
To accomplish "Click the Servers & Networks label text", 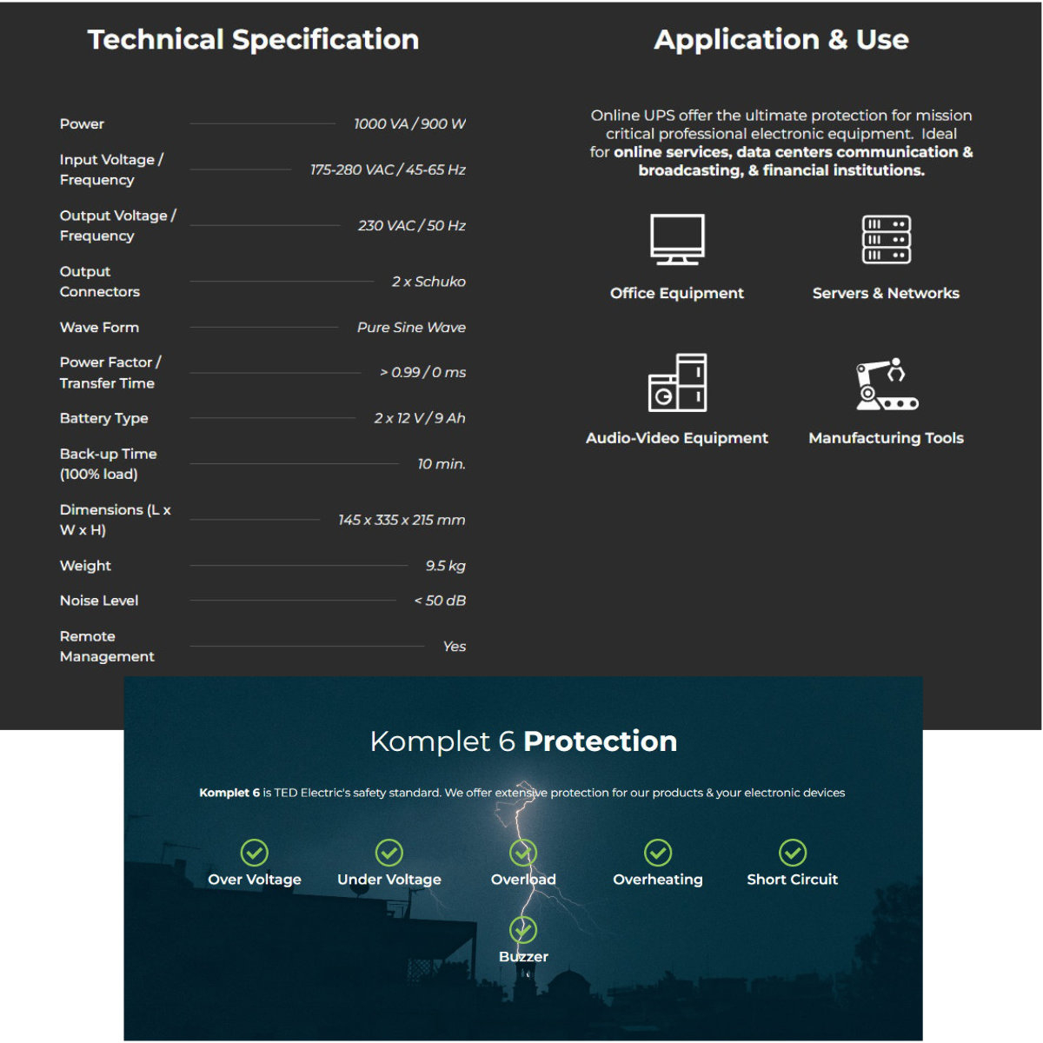I will pyautogui.click(x=886, y=293).
